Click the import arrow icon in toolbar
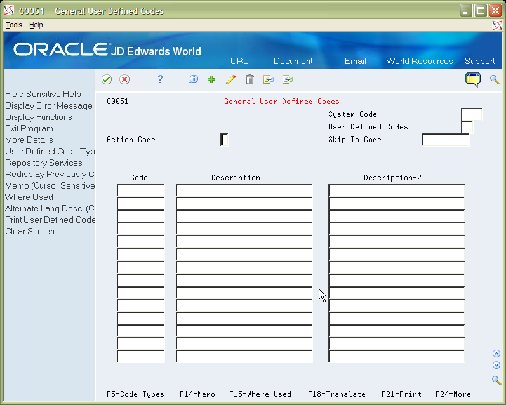This screenshot has width=506, height=405. pos(269,79)
